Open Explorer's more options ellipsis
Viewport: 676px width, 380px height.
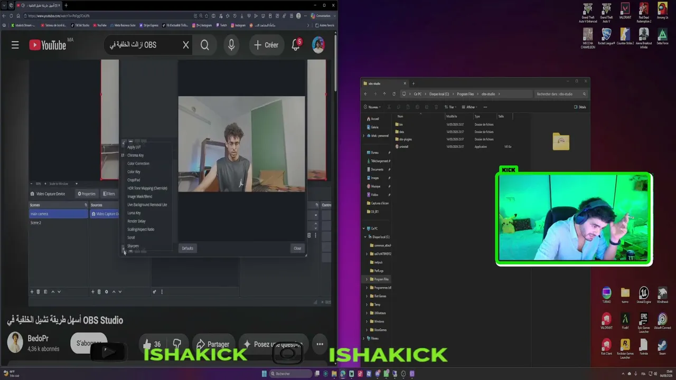[x=485, y=107]
